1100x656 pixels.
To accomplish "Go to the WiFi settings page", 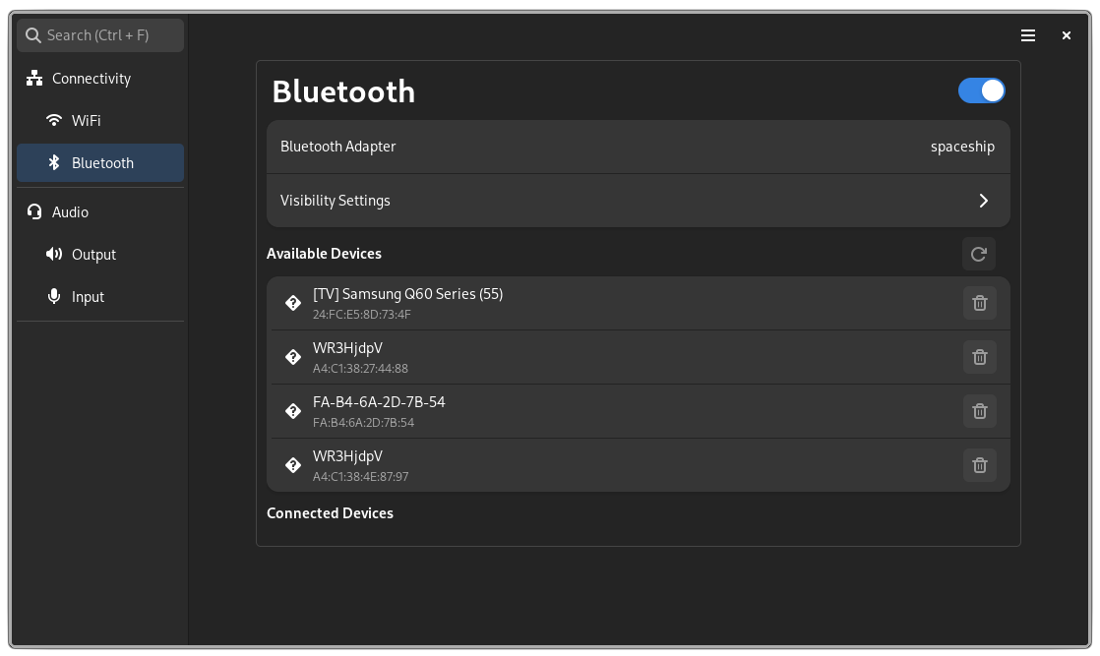I will [x=87, y=121].
